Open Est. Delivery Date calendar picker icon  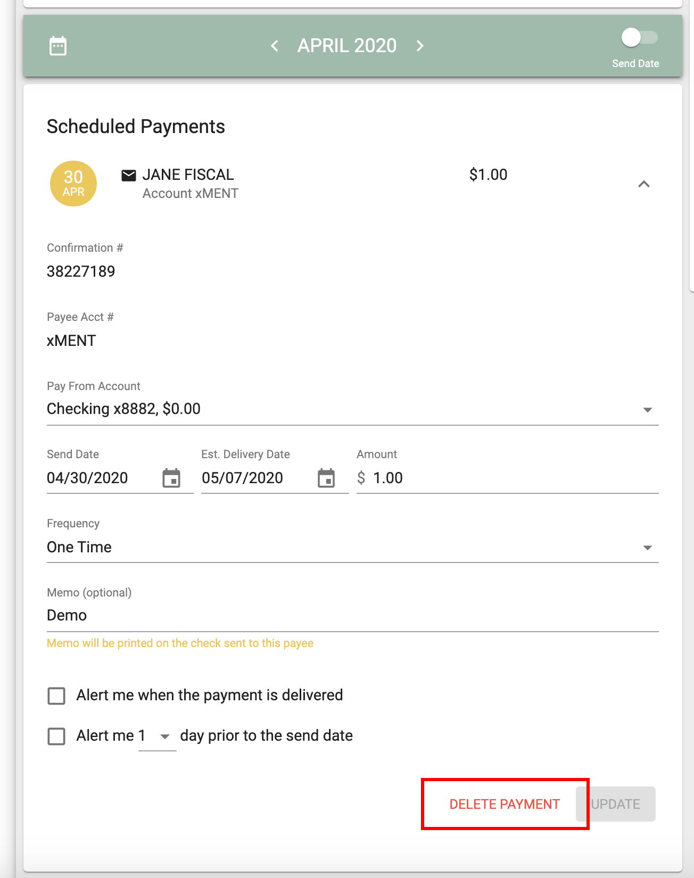(326, 478)
